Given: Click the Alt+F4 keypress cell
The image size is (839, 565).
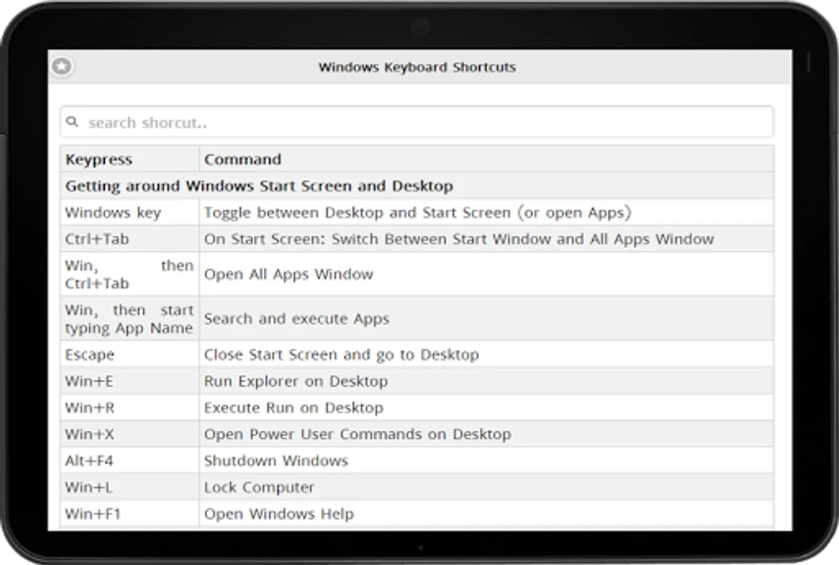Looking at the screenshot, I should click(x=130, y=460).
